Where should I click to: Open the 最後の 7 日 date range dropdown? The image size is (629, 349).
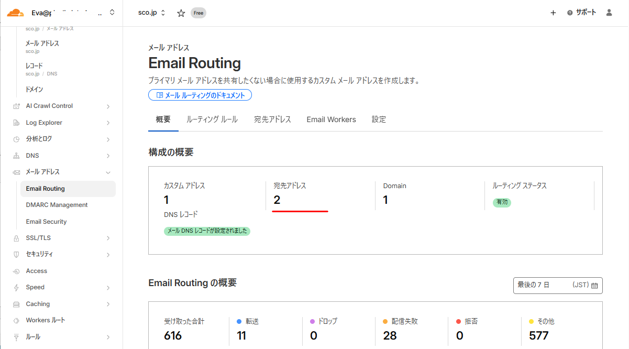coord(557,285)
